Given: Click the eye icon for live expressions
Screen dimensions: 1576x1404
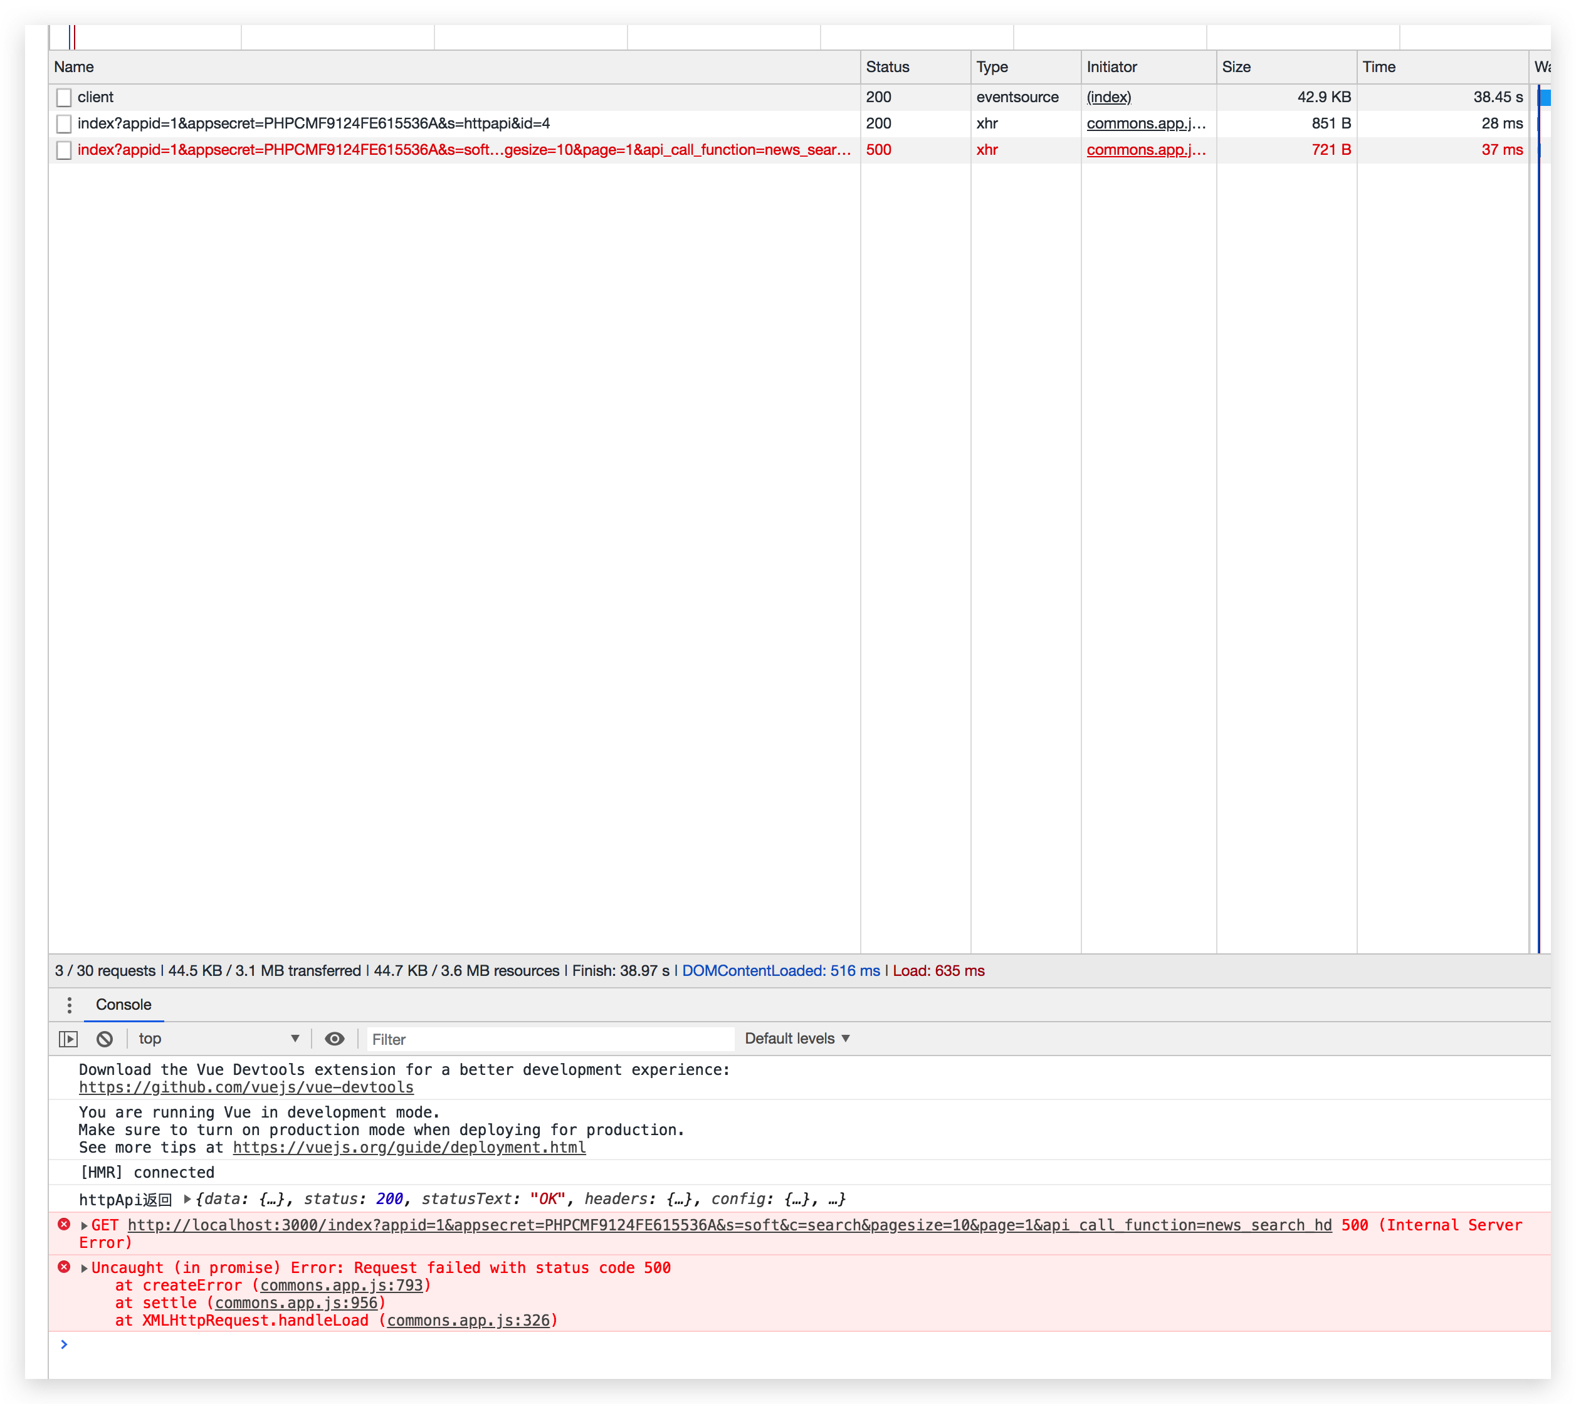Looking at the screenshot, I should [x=334, y=1039].
